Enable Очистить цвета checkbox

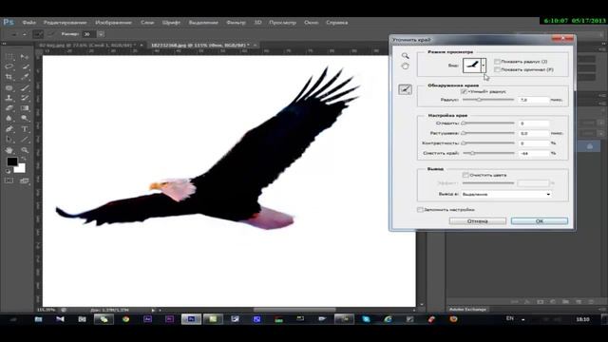pyautogui.click(x=465, y=175)
